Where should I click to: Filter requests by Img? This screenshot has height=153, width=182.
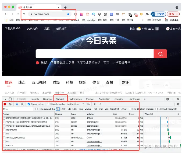[81, 109]
